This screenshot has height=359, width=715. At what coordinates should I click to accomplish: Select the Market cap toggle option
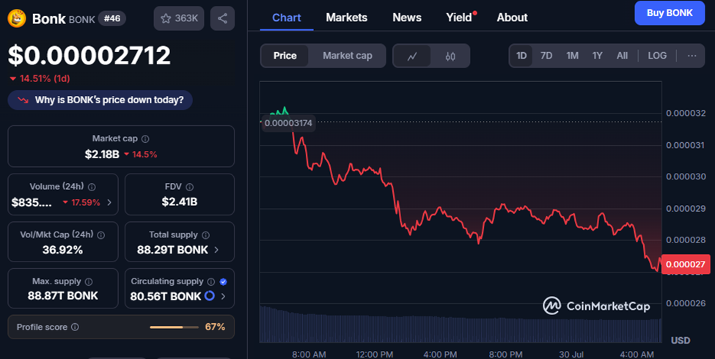tap(348, 56)
